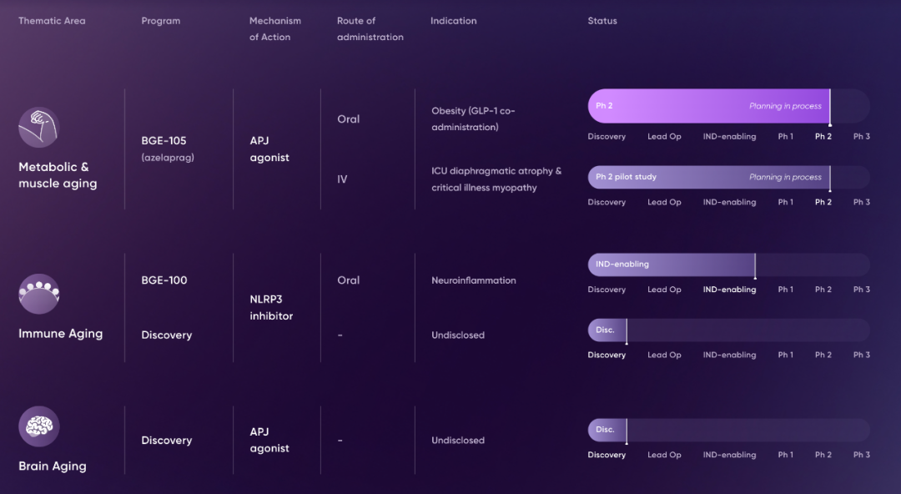Viewport: 901px width, 494px height.
Task: Click the flexing arm muscle aging icon
Action: [38, 128]
